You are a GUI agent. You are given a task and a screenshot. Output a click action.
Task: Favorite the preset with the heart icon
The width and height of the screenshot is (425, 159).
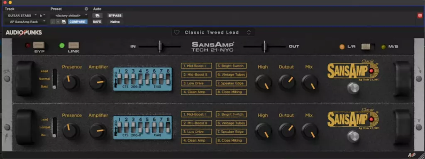[177, 32]
